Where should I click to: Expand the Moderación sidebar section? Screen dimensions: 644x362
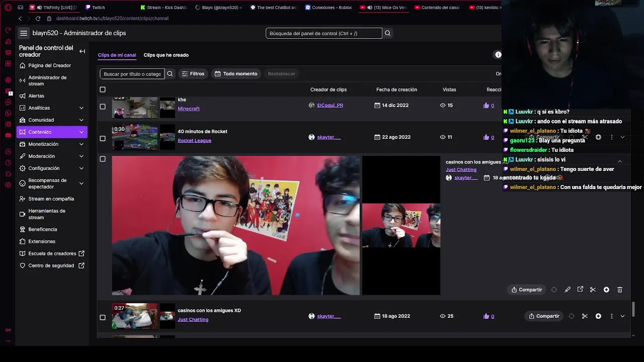pyautogui.click(x=82, y=156)
